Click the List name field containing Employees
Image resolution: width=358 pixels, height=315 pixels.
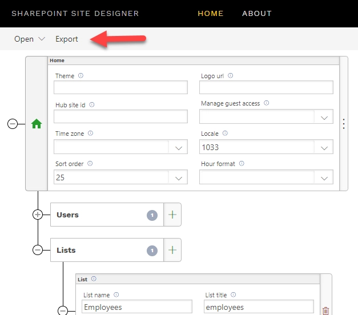click(137, 306)
